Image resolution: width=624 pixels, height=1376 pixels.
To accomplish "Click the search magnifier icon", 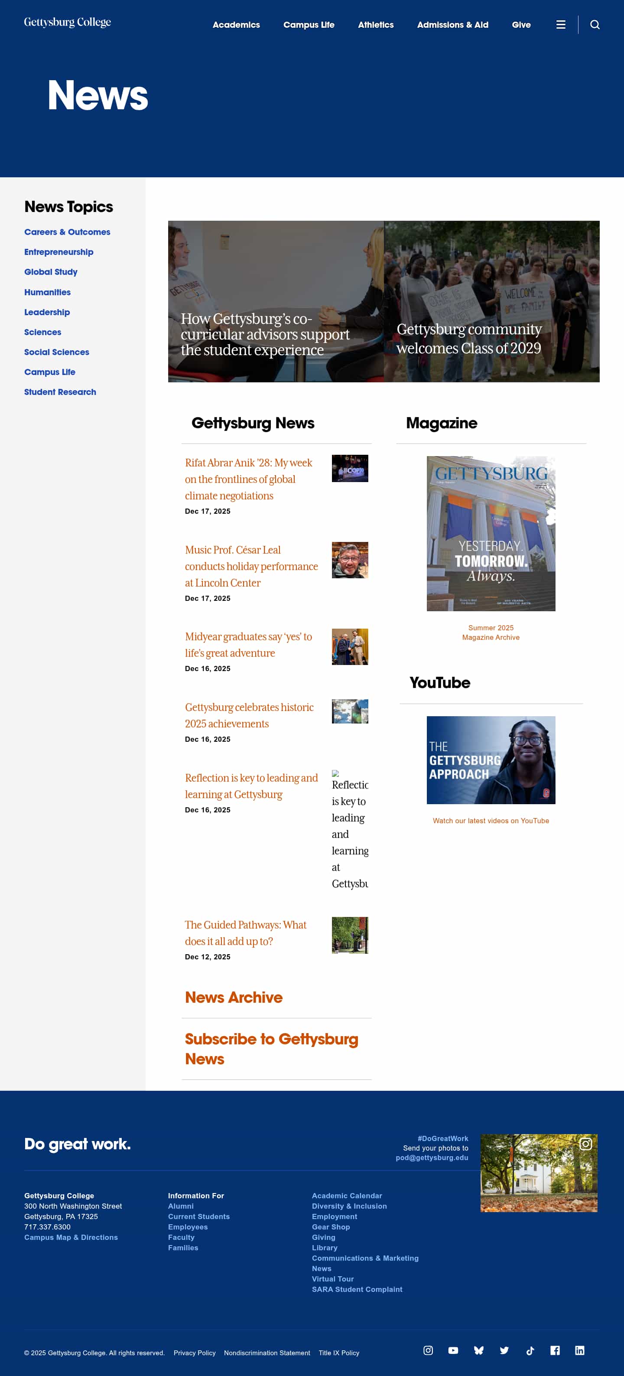I will tap(595, 25).
